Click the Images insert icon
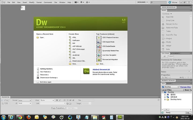This screenshot has height=120, width=193. pyautogui.click(x=163, y=38)
